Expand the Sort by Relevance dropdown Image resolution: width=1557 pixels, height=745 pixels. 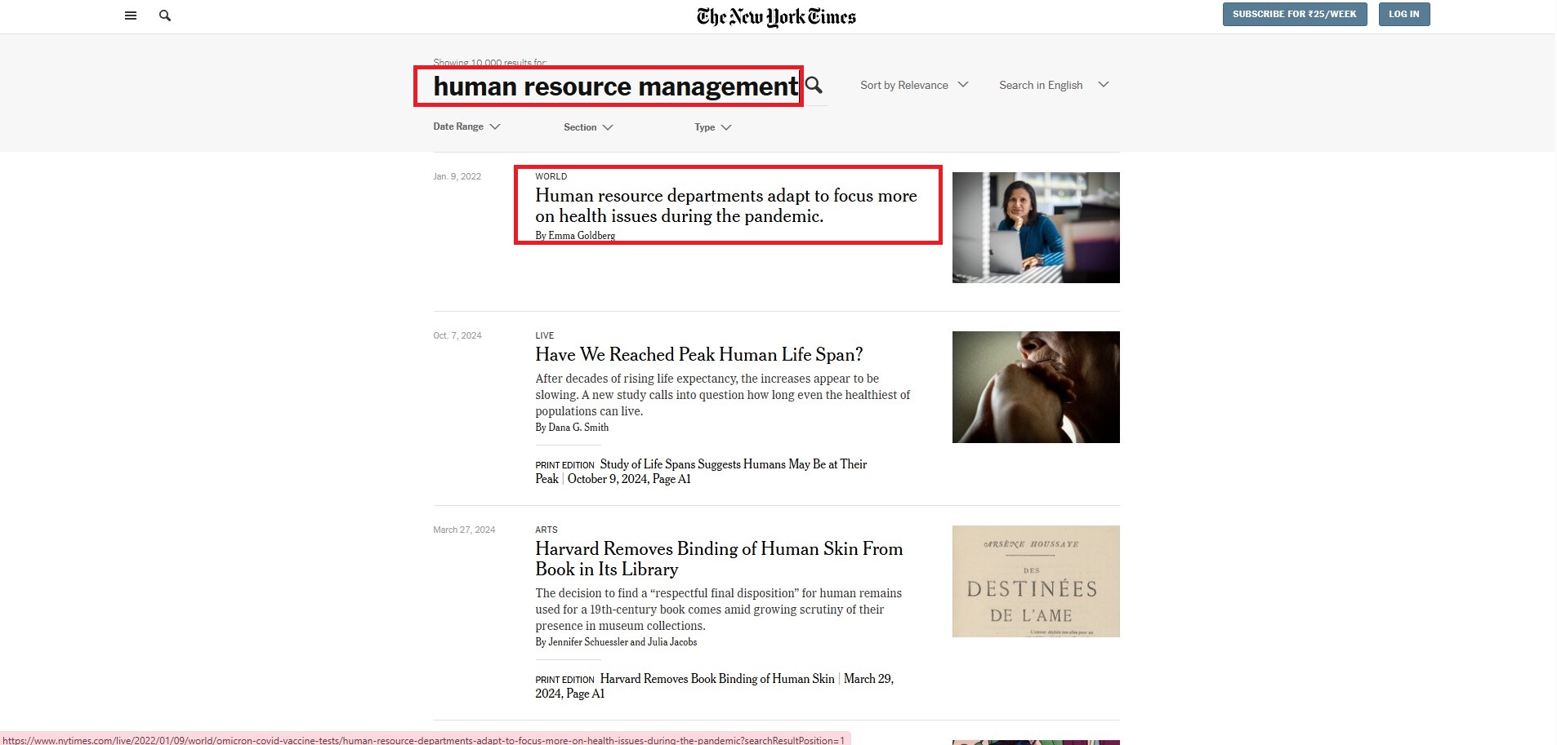click(x=913, y=85)
